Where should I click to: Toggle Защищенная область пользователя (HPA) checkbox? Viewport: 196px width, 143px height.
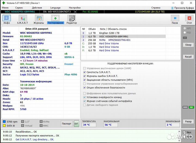(x=84, y=80)
